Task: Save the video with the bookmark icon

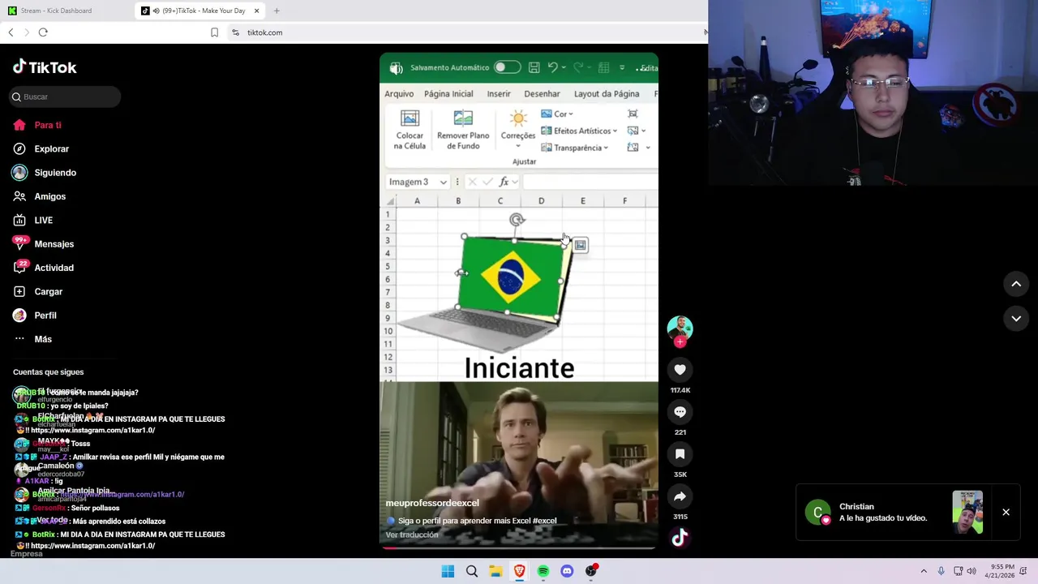Action: tap(680, 454)
